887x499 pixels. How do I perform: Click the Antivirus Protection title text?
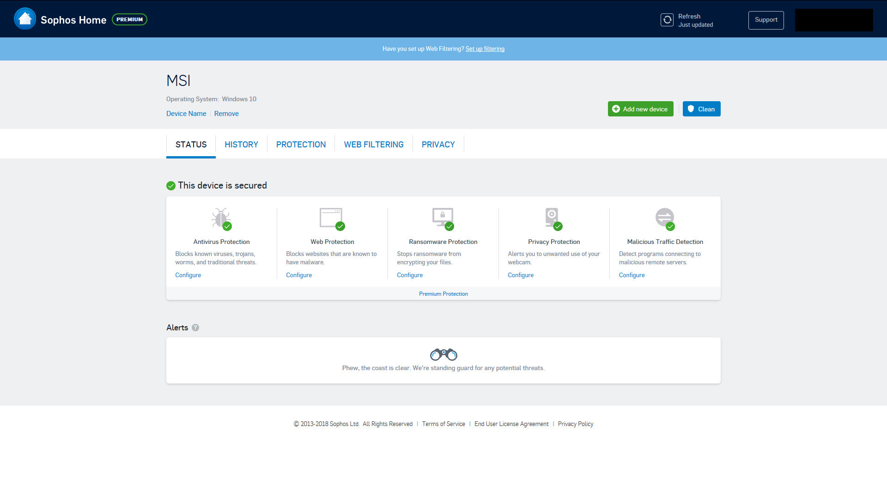[x=221, y=242]
